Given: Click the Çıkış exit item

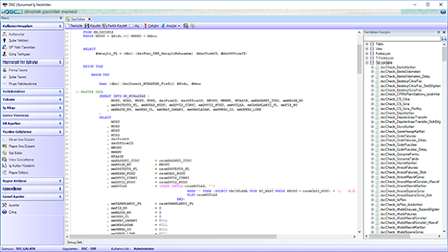Looking at the screenshot, I should click(x=10, y=212).
